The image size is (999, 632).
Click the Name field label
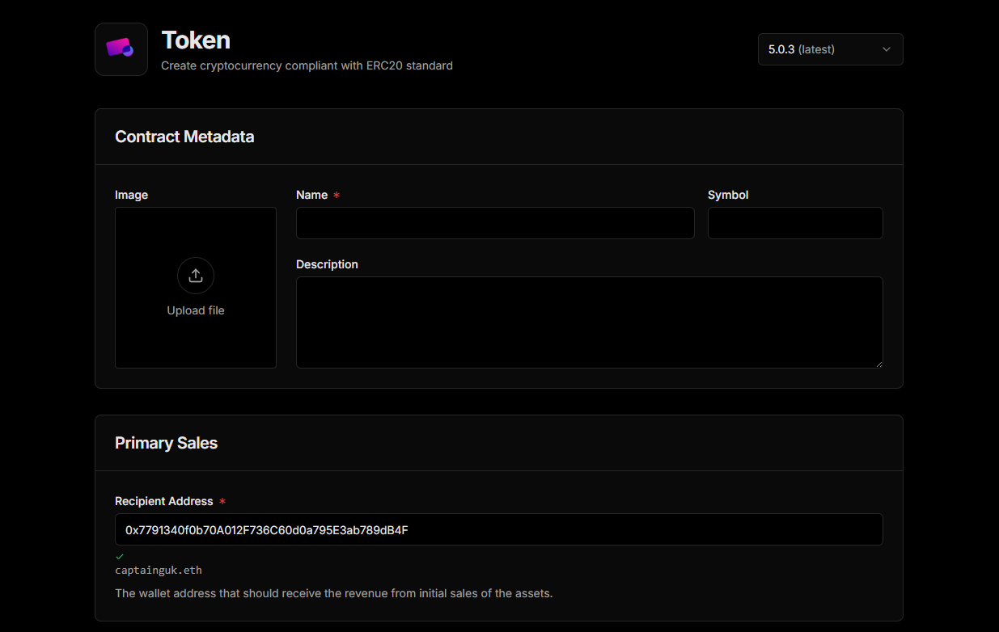(x=311, y=195)
